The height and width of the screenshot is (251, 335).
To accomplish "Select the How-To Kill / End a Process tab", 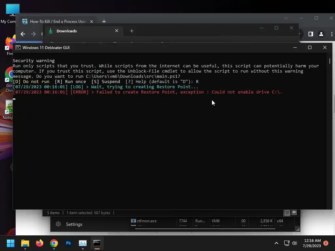I will [58, 22].
